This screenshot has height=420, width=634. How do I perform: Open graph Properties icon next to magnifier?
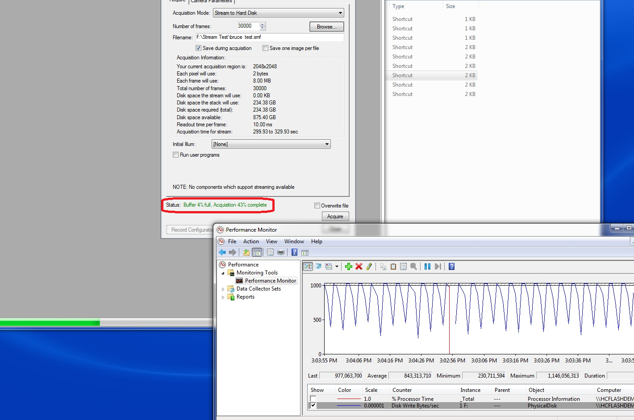coord(404,266)
